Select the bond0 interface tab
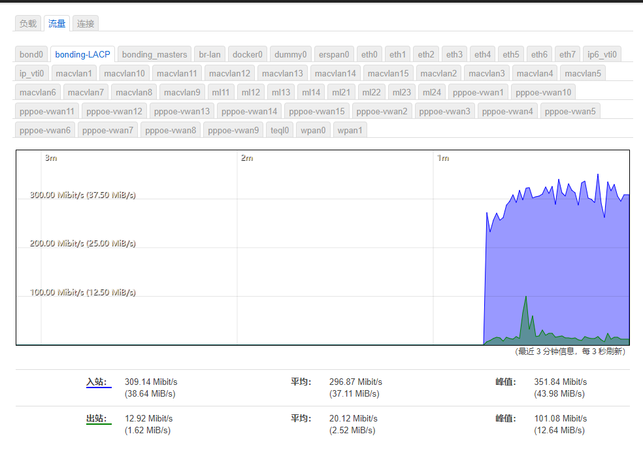The height and width of the screenshot is (462, 643). click(x=31, y=54)
